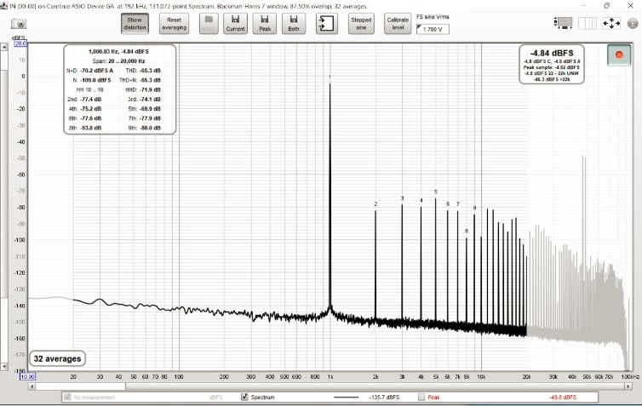The image size is (642, 406).
Task: Open the RTA settings gear icon
Action: [632, 24]
